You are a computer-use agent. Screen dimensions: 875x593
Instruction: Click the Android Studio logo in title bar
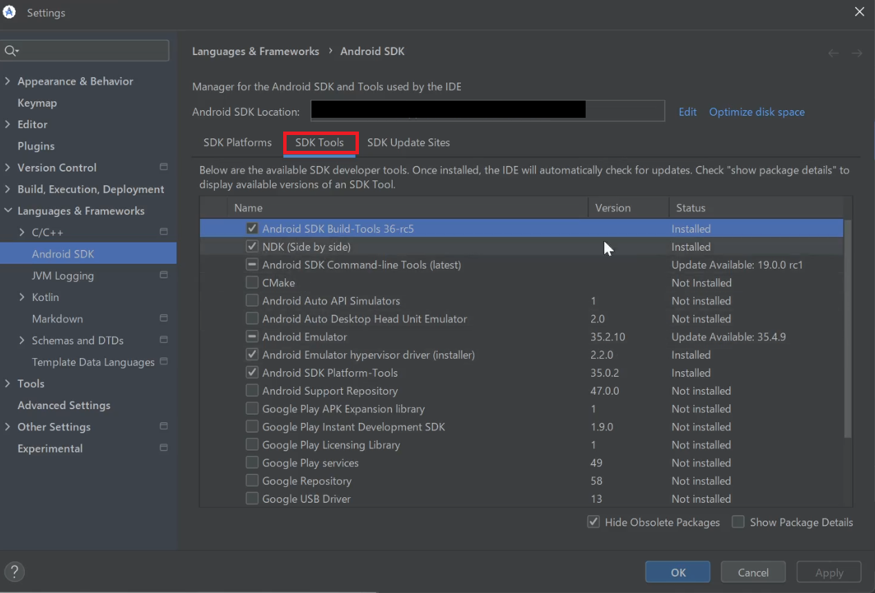(x=10, y=12)
